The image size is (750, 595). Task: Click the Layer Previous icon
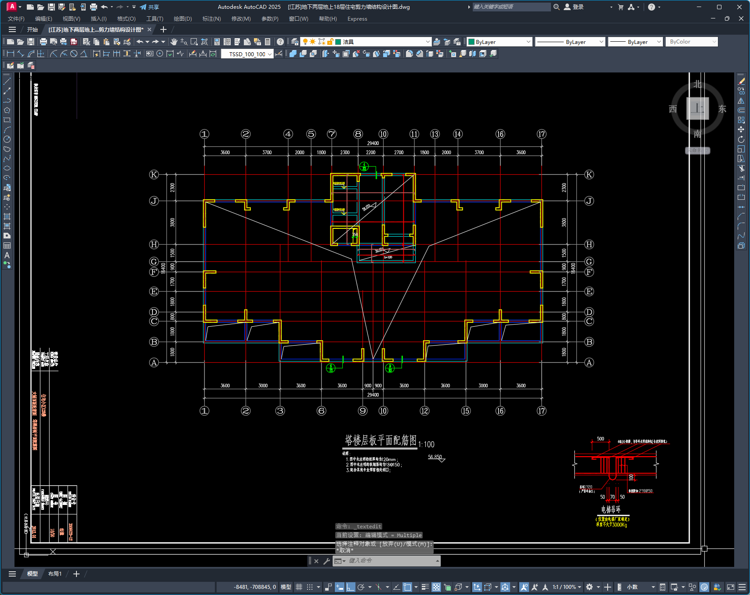point(447,42)
